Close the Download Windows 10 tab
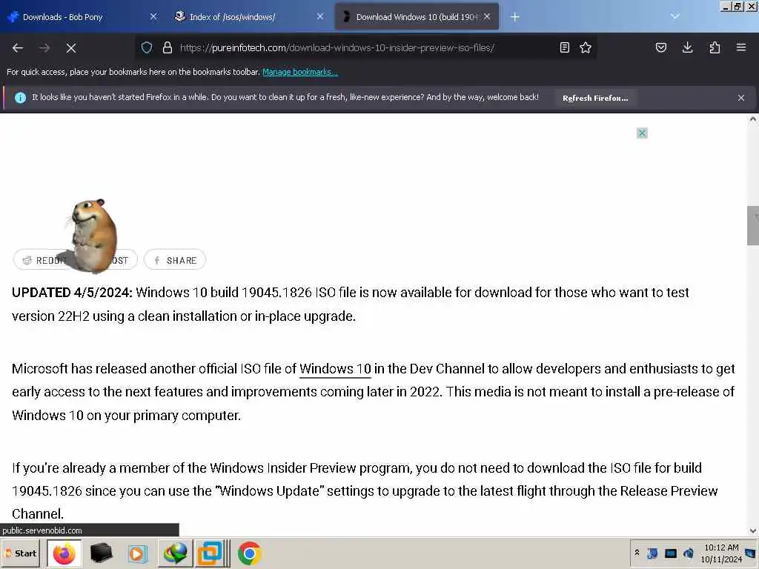 (487, 16)
